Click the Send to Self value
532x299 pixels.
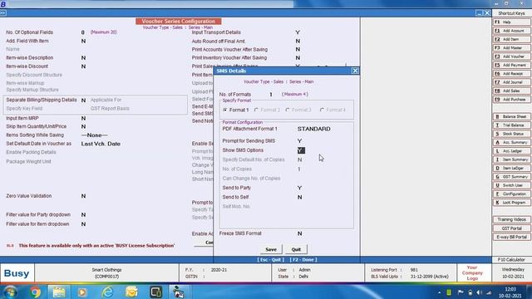[299, 197]
